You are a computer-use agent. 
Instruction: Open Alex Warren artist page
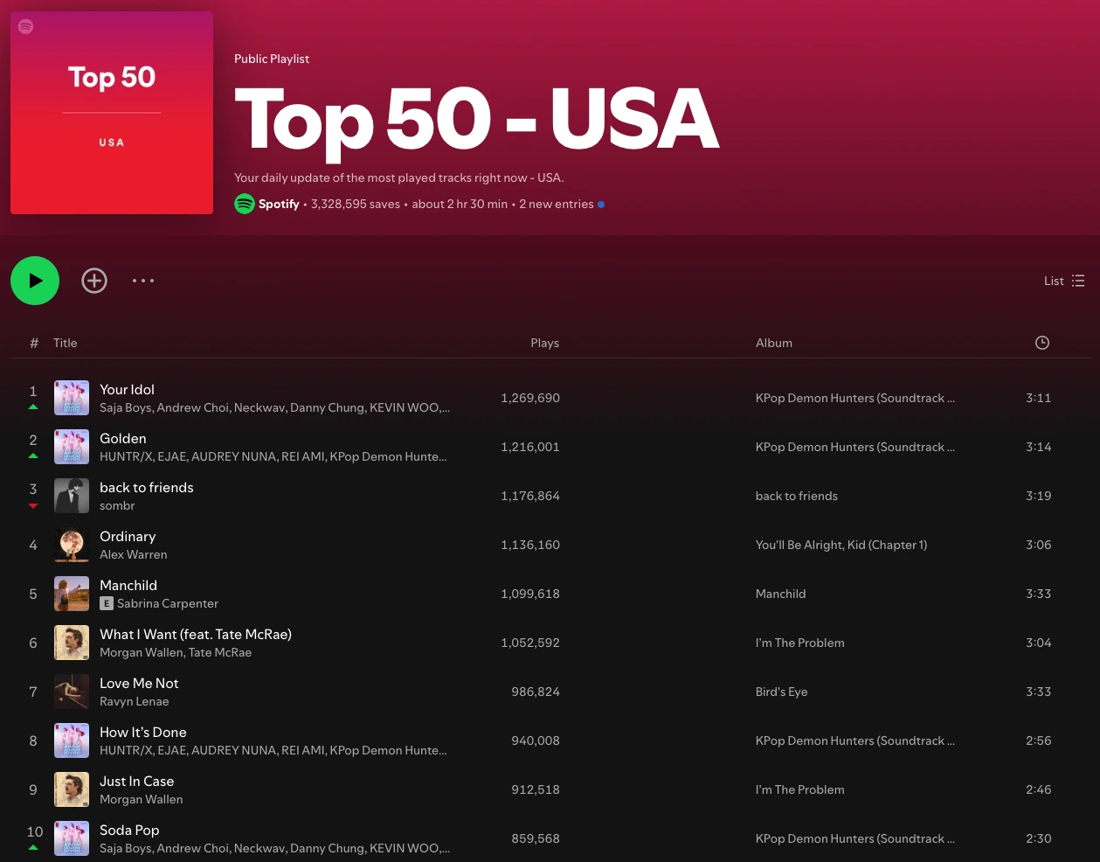134,555
